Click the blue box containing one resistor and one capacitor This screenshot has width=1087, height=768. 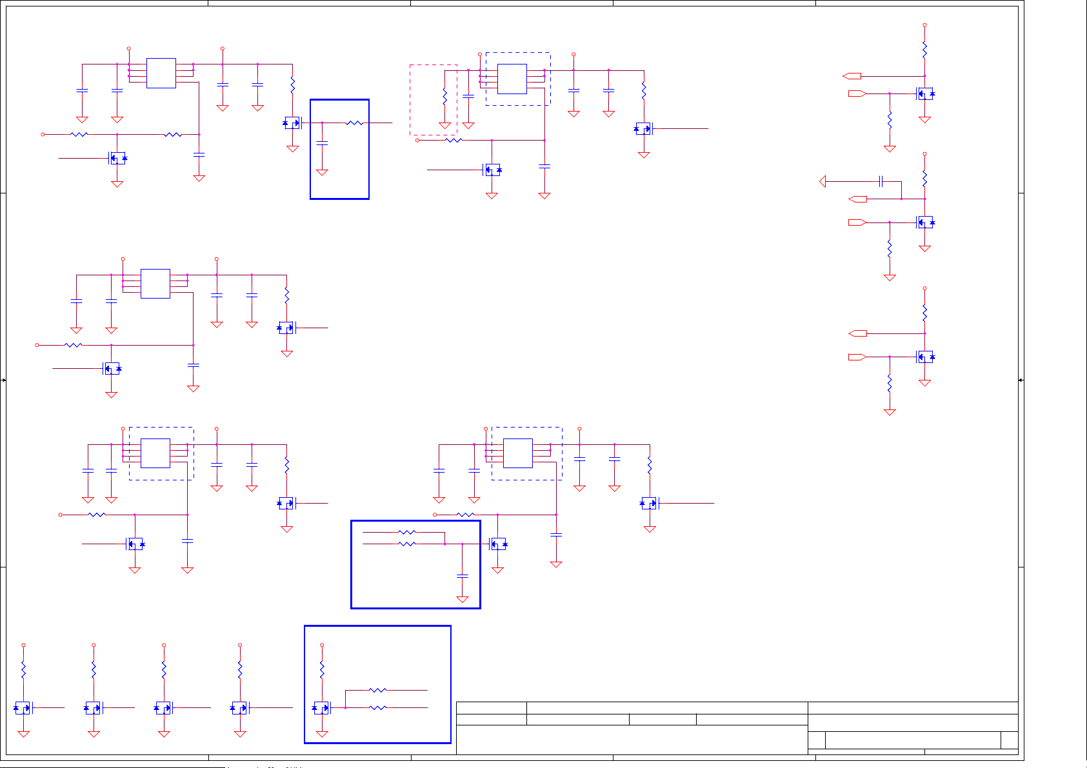point(340,149)
